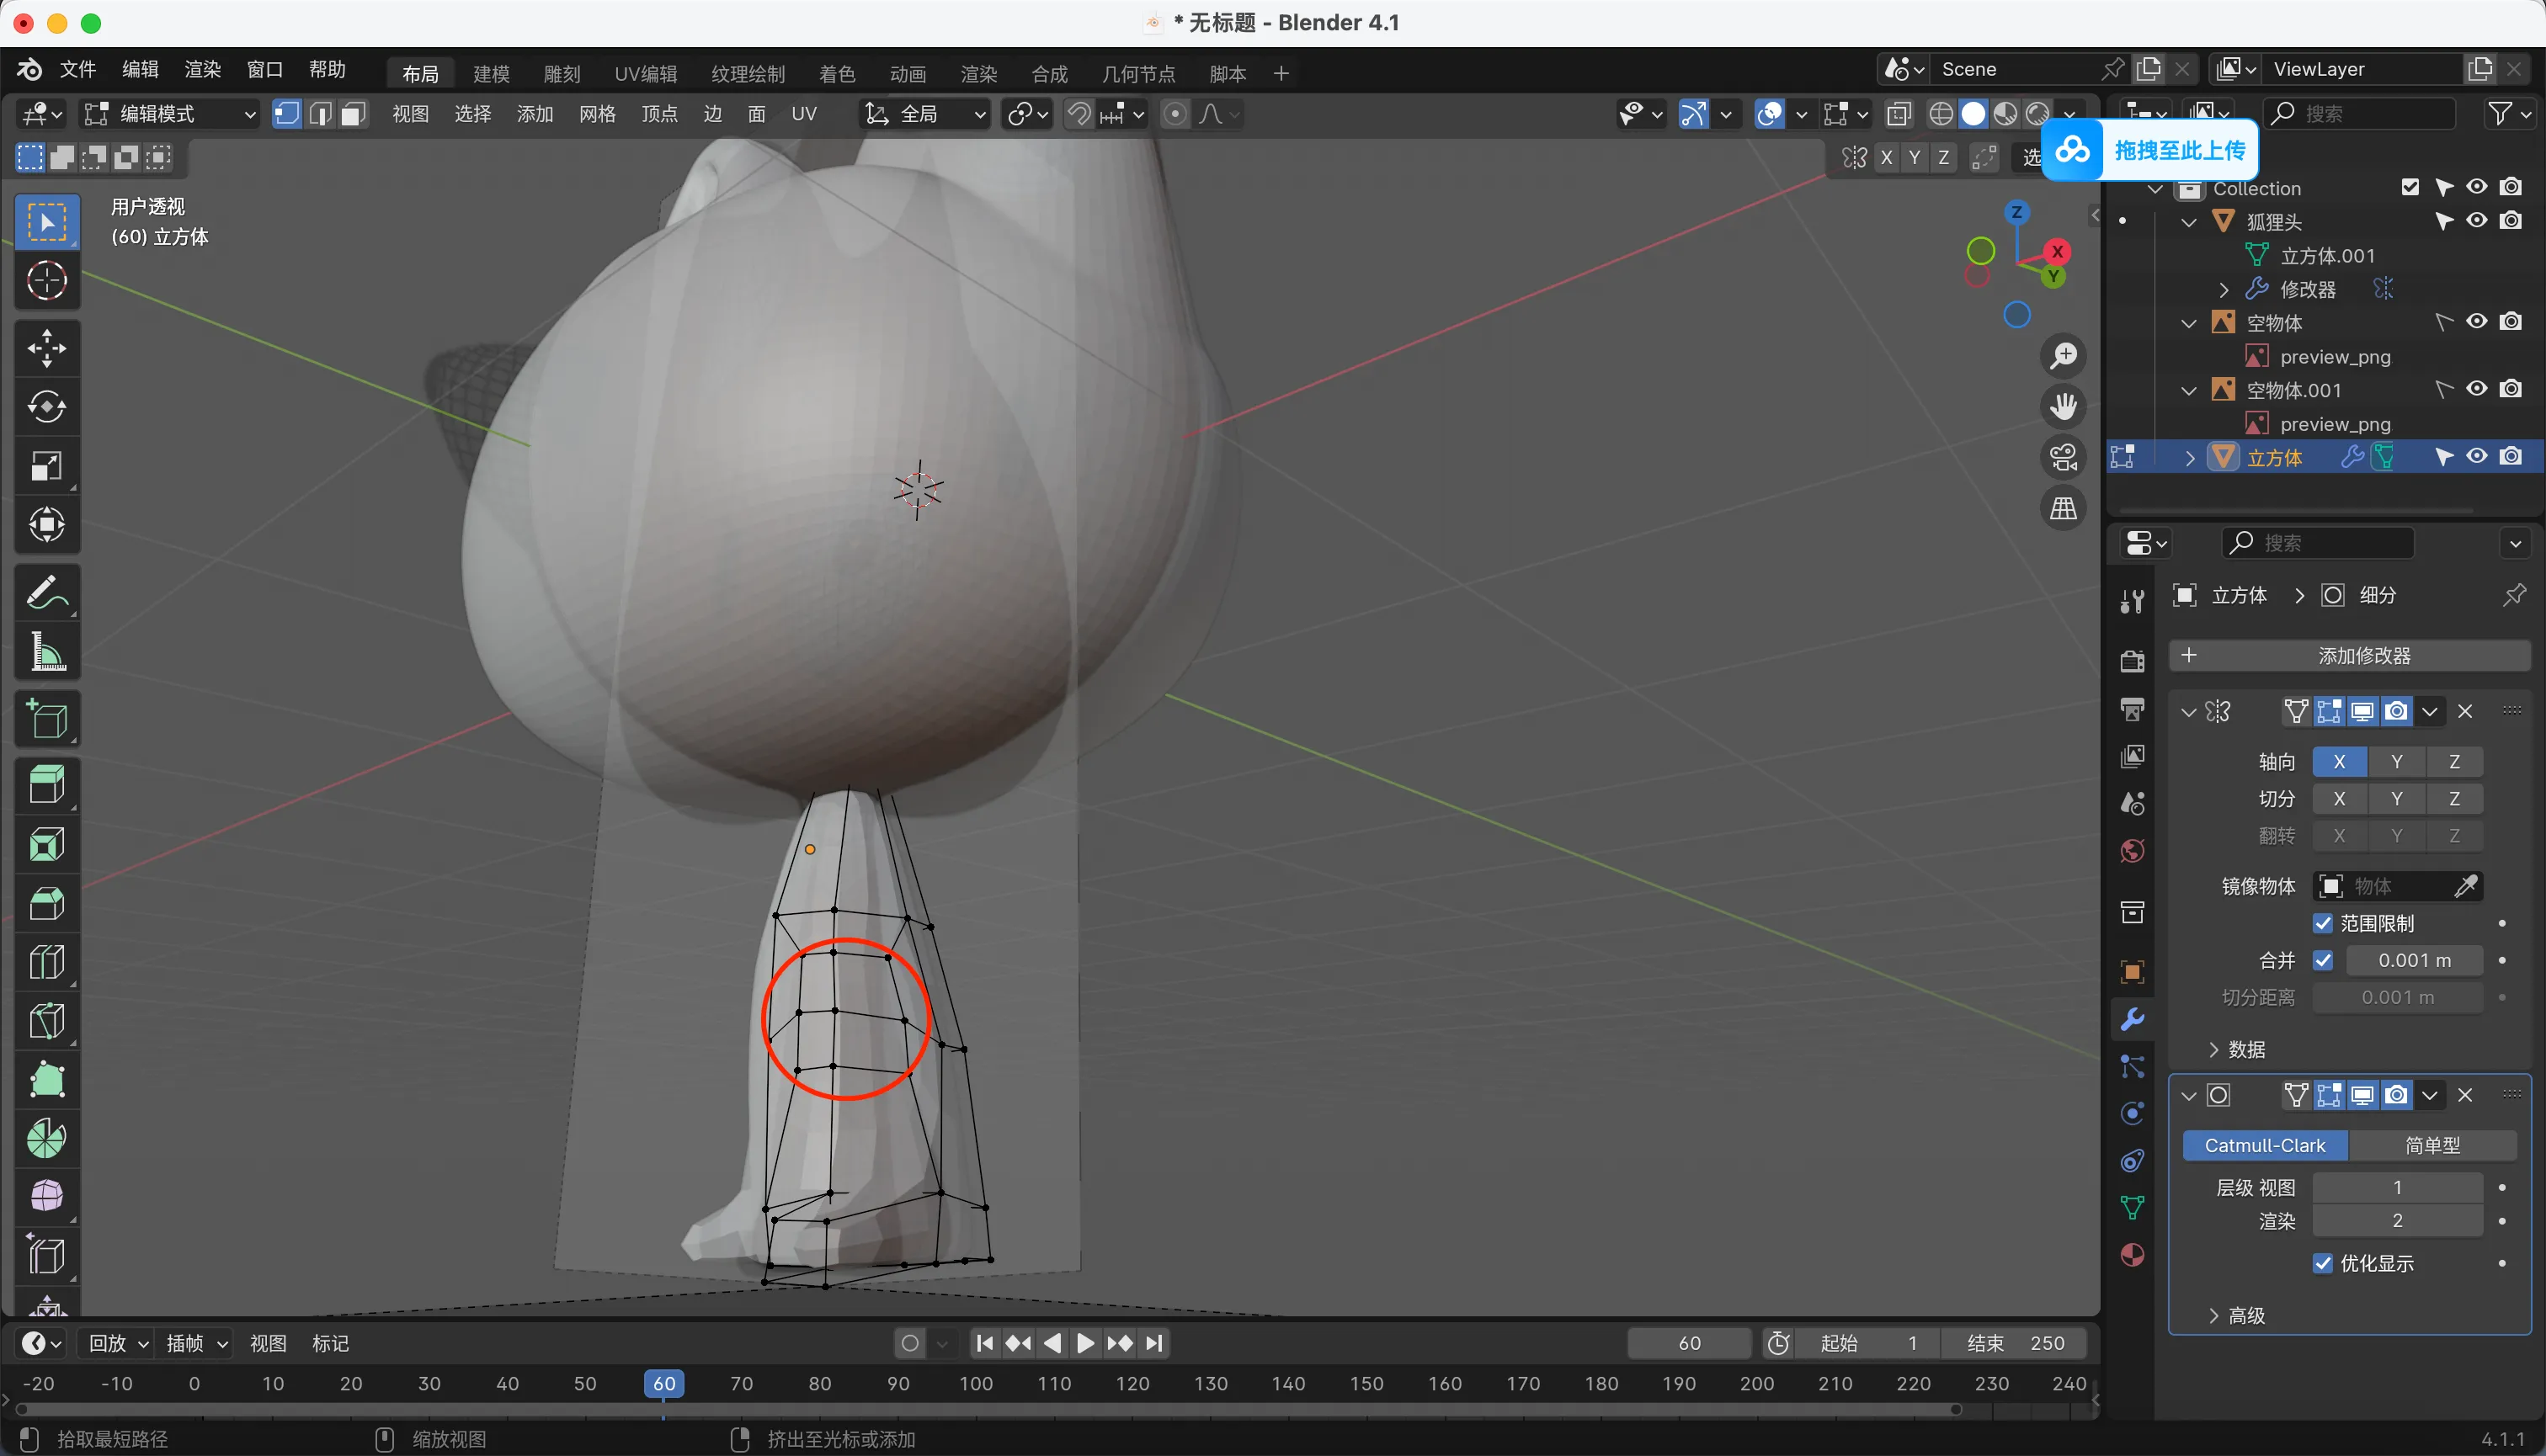Switch to the 雕刻 workspace tab
The width and height of the screenshot is (2546, 1456).
pos(562,74)
